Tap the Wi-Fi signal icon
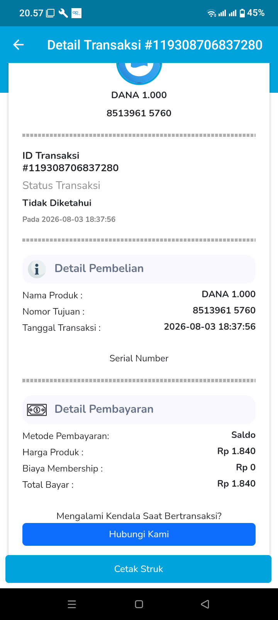The image size is (278, 620). pos(212,14)
